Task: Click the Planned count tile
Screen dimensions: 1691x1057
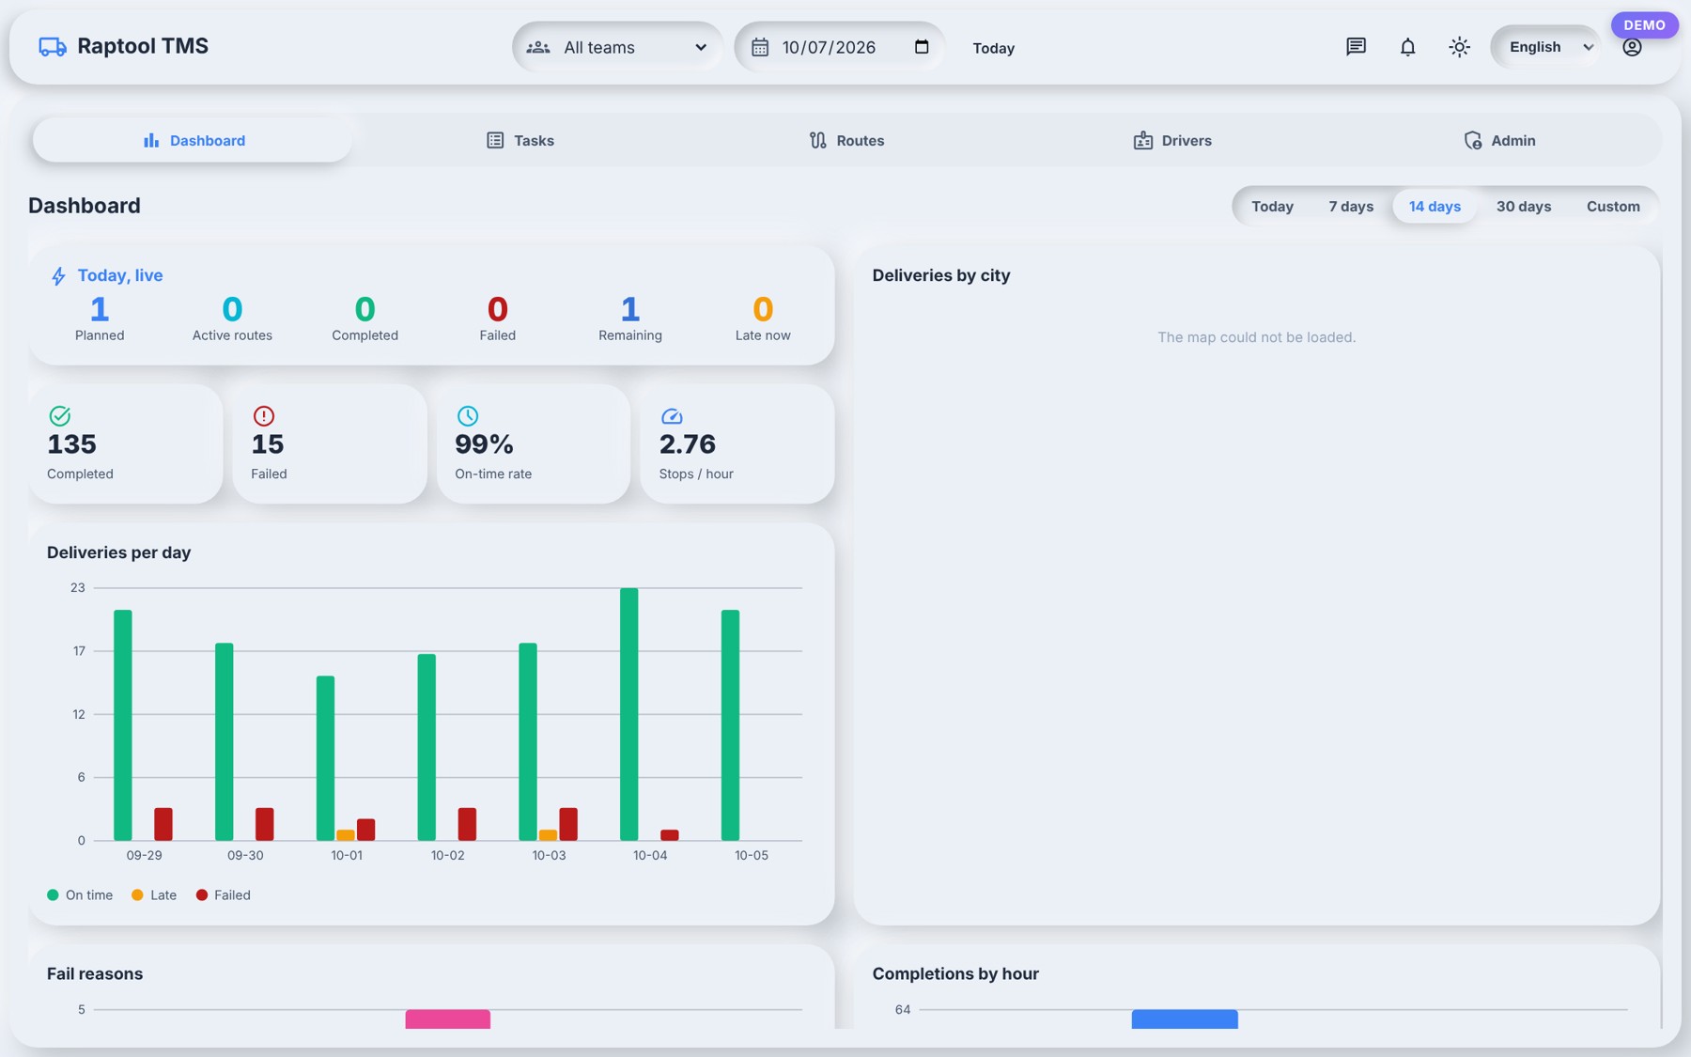Action: coord(100,318)
